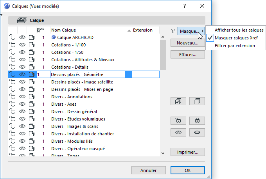The width and height of the screenshot is (266, 179).
Task: Open the Masque... filter dropdown
Action: tap(191, 31)
